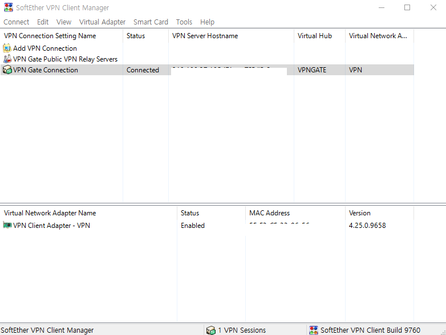446x335 pixels.
Task: Open the View menu
Action: point(64,22)
